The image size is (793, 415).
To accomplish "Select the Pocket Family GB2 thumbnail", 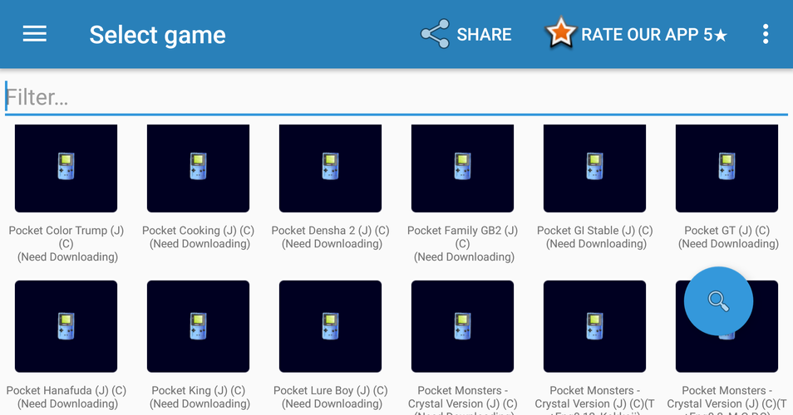I will click(462, 168).
